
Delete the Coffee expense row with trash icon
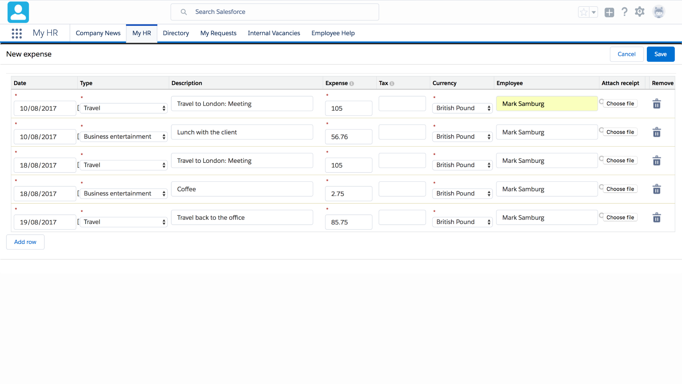pyautogui.click(x=656, y=189)
